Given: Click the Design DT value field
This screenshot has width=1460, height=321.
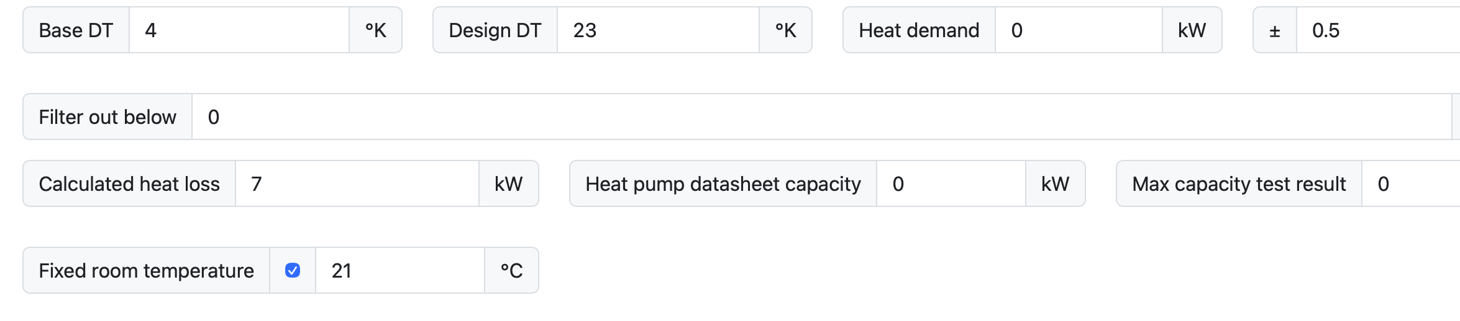Looking at the screenshot, I should 657,30.
